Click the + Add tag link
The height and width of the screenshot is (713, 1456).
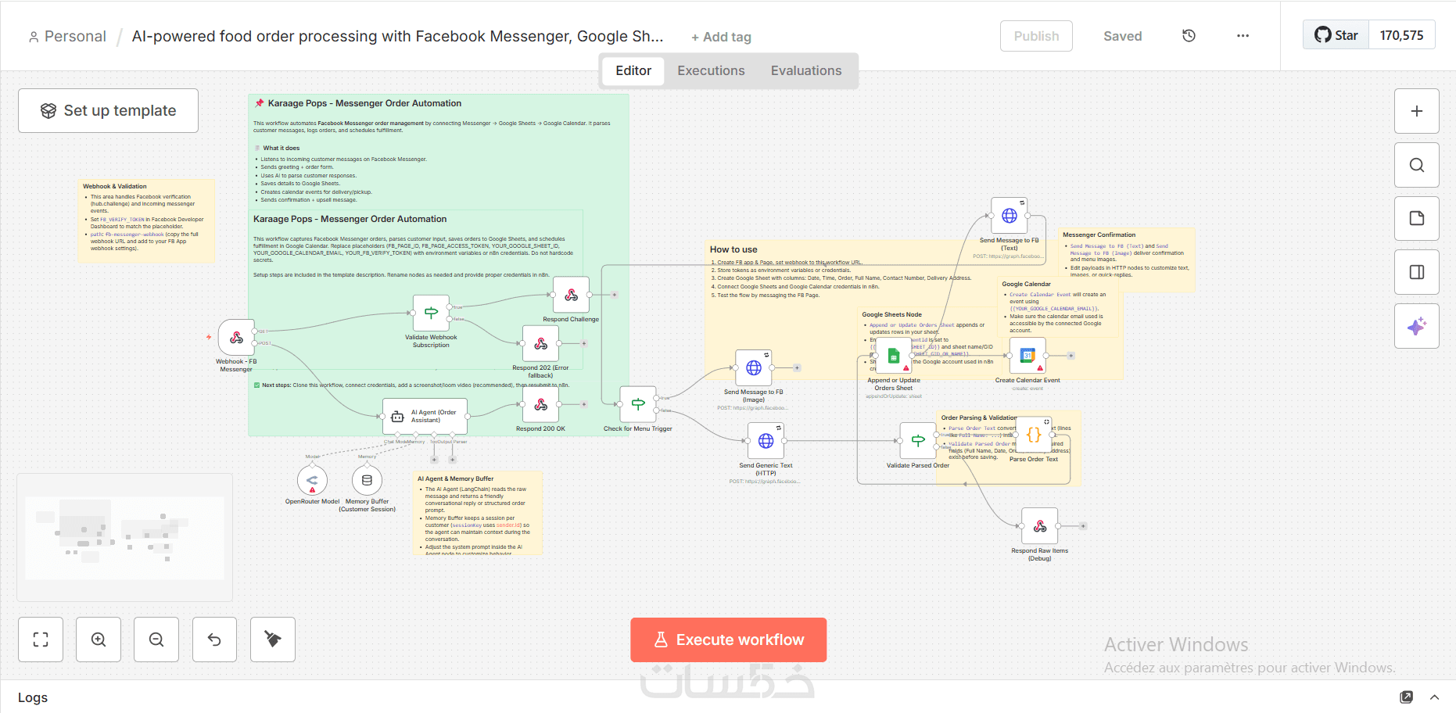721,37
